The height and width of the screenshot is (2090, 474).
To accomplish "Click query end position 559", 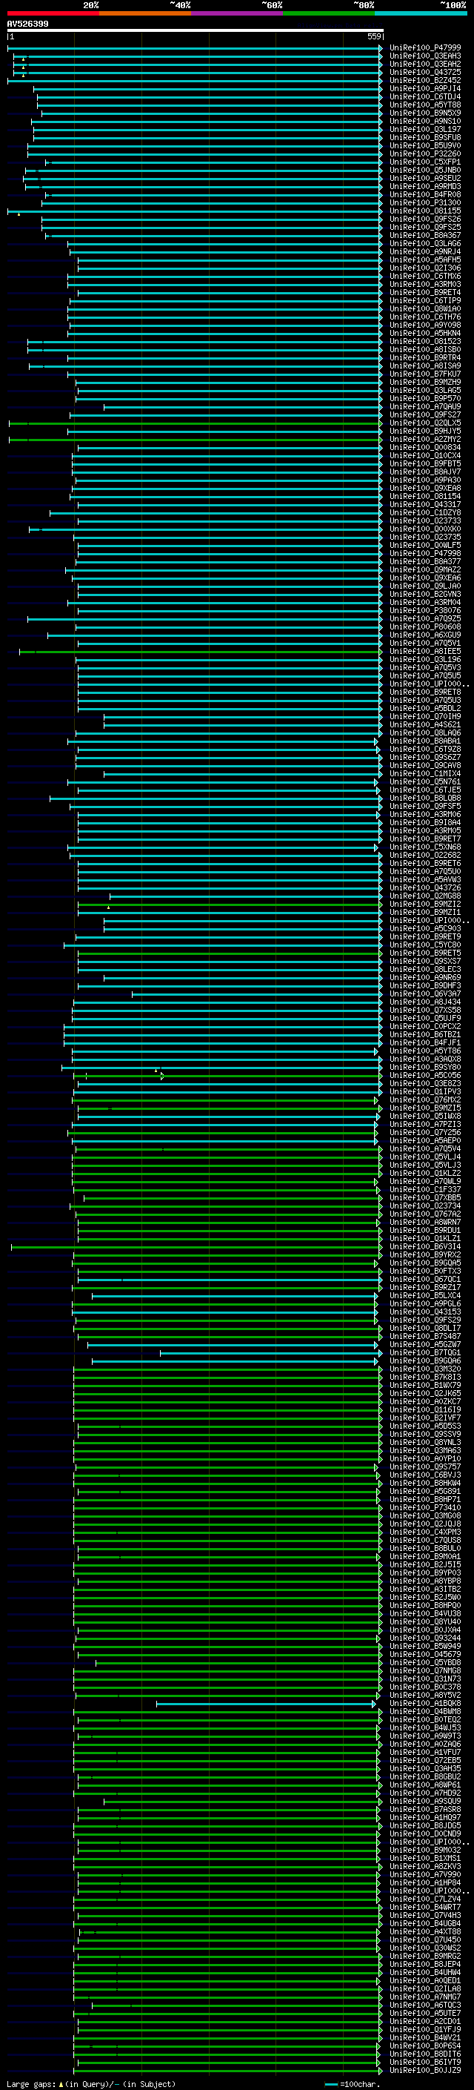I will point(374,36).
